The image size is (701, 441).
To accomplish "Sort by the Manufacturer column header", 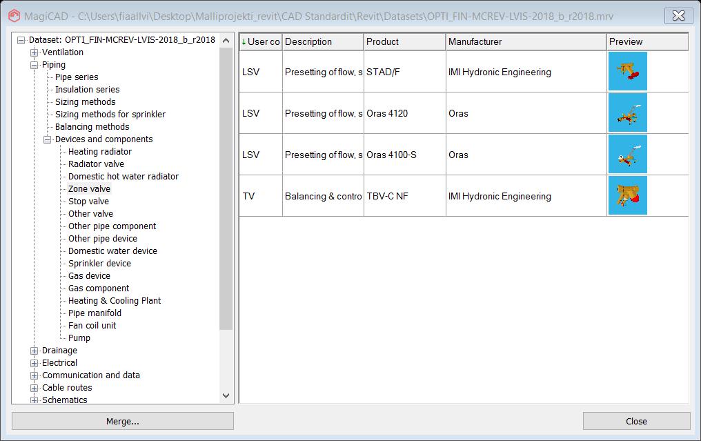I will click(x=526, y=41).
